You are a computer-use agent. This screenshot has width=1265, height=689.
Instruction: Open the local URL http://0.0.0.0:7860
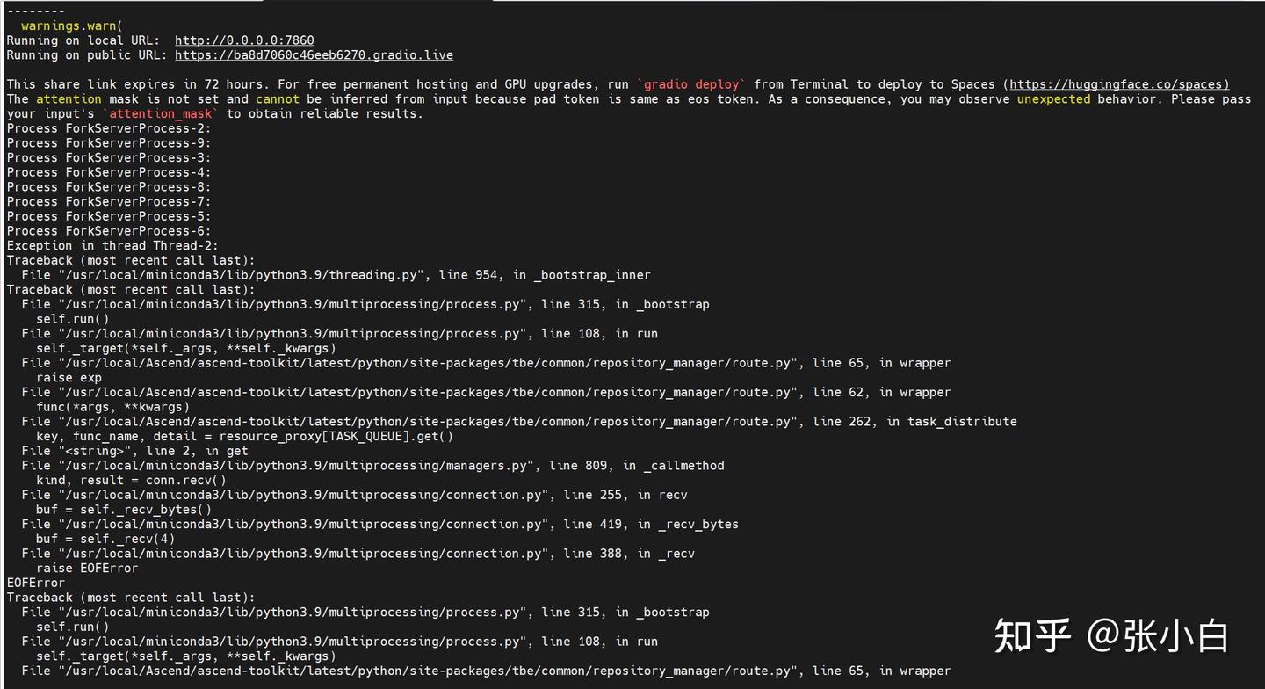[x=244, y=40]
